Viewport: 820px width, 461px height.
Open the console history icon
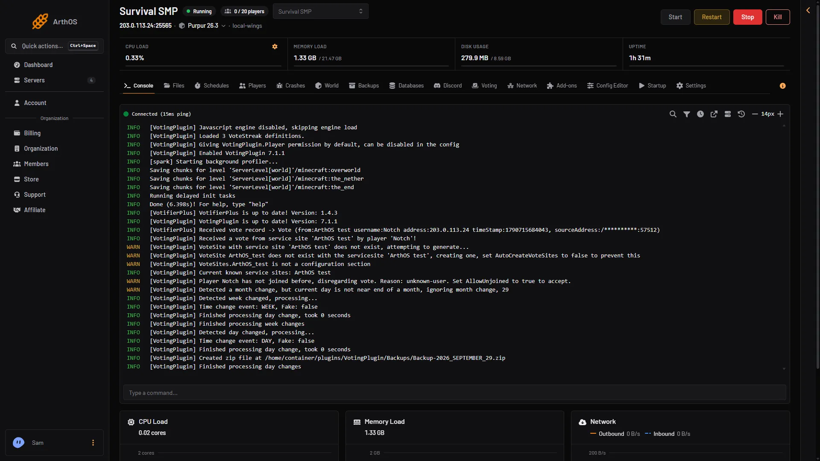(x=741, y=114)
